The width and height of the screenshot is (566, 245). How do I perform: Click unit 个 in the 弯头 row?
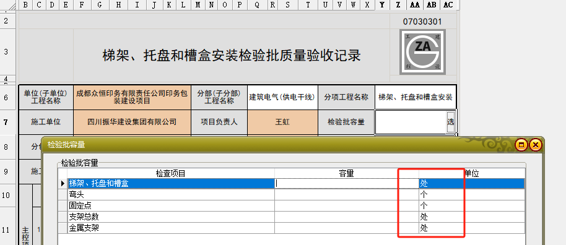pyautogui.click(x=472, y=194)
